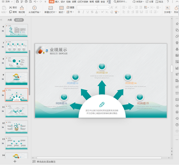Click the Increase Font Size icon

[112, 7]
